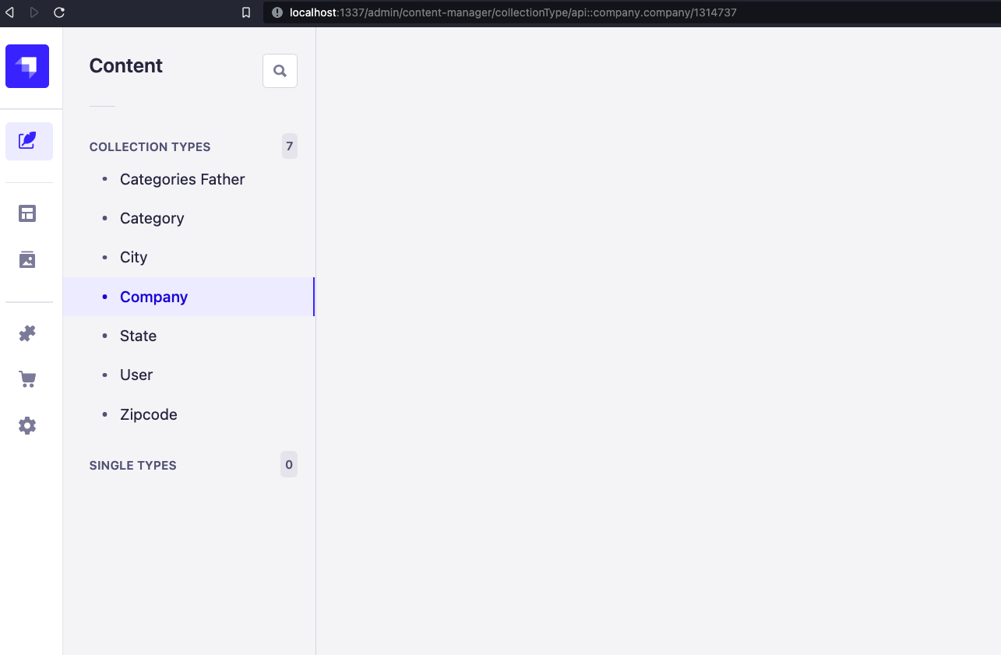
Task: Open the State collection type
Action: [x=189, y=336]
